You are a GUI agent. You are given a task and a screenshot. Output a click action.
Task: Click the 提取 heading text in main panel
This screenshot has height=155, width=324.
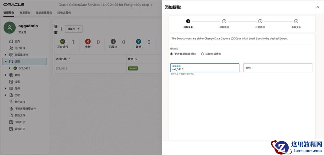point(56,29)
